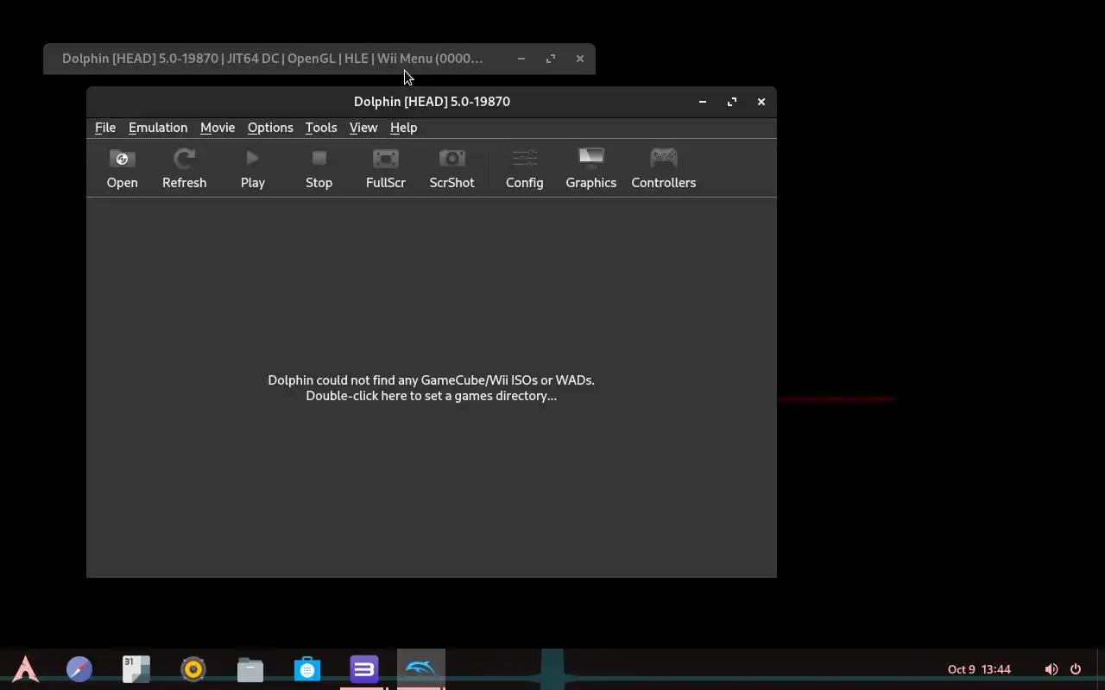Minimize the main Dolphin window
Image resolution: width=1105 pixels, height=690 pixels.
tap(703, 102)
